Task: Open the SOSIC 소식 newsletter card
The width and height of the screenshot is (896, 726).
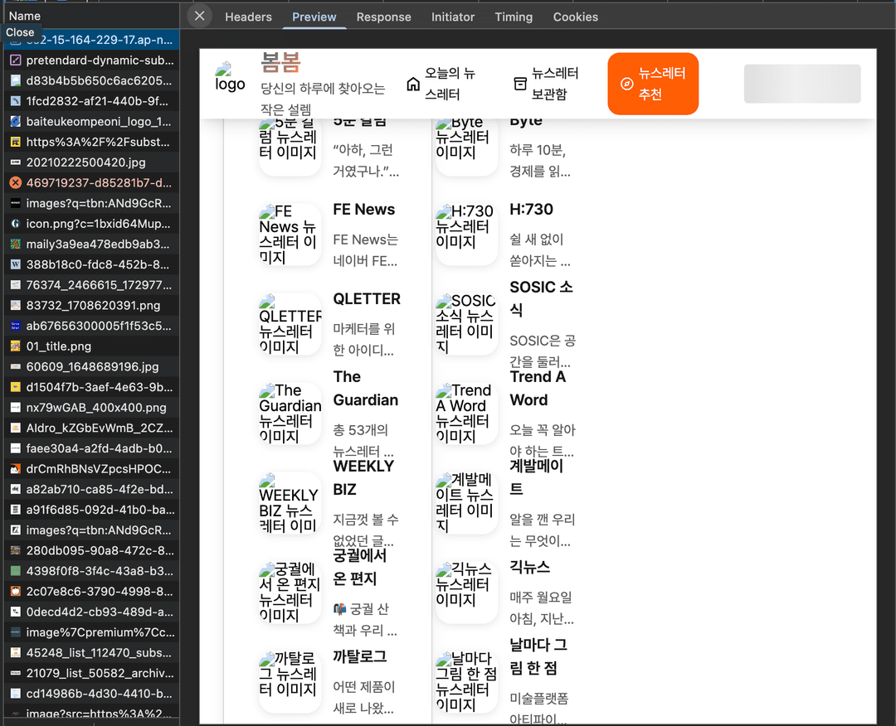Action: [508, 324]
